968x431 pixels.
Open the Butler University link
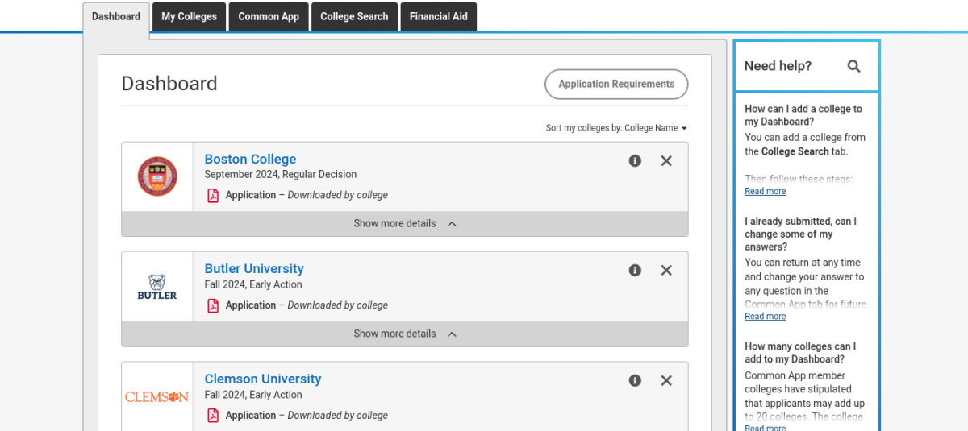pos(254,268)
